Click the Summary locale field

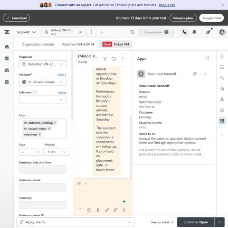(43, 187)
